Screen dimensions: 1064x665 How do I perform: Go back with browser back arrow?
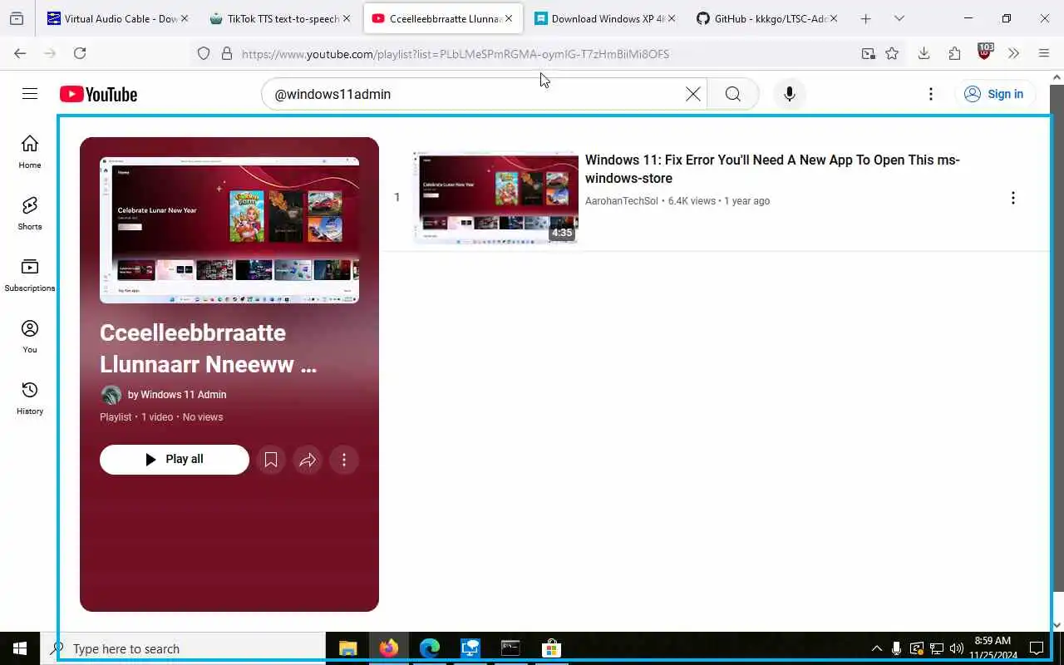[20, 53]
